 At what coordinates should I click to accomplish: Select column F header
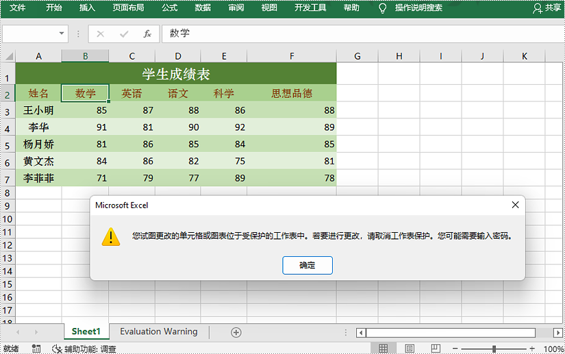(x=292, y=56)
